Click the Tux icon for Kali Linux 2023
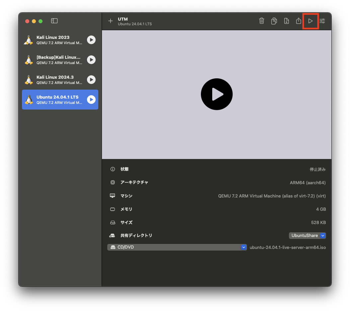This screenshot has height=311, width=350. [29, 40]
